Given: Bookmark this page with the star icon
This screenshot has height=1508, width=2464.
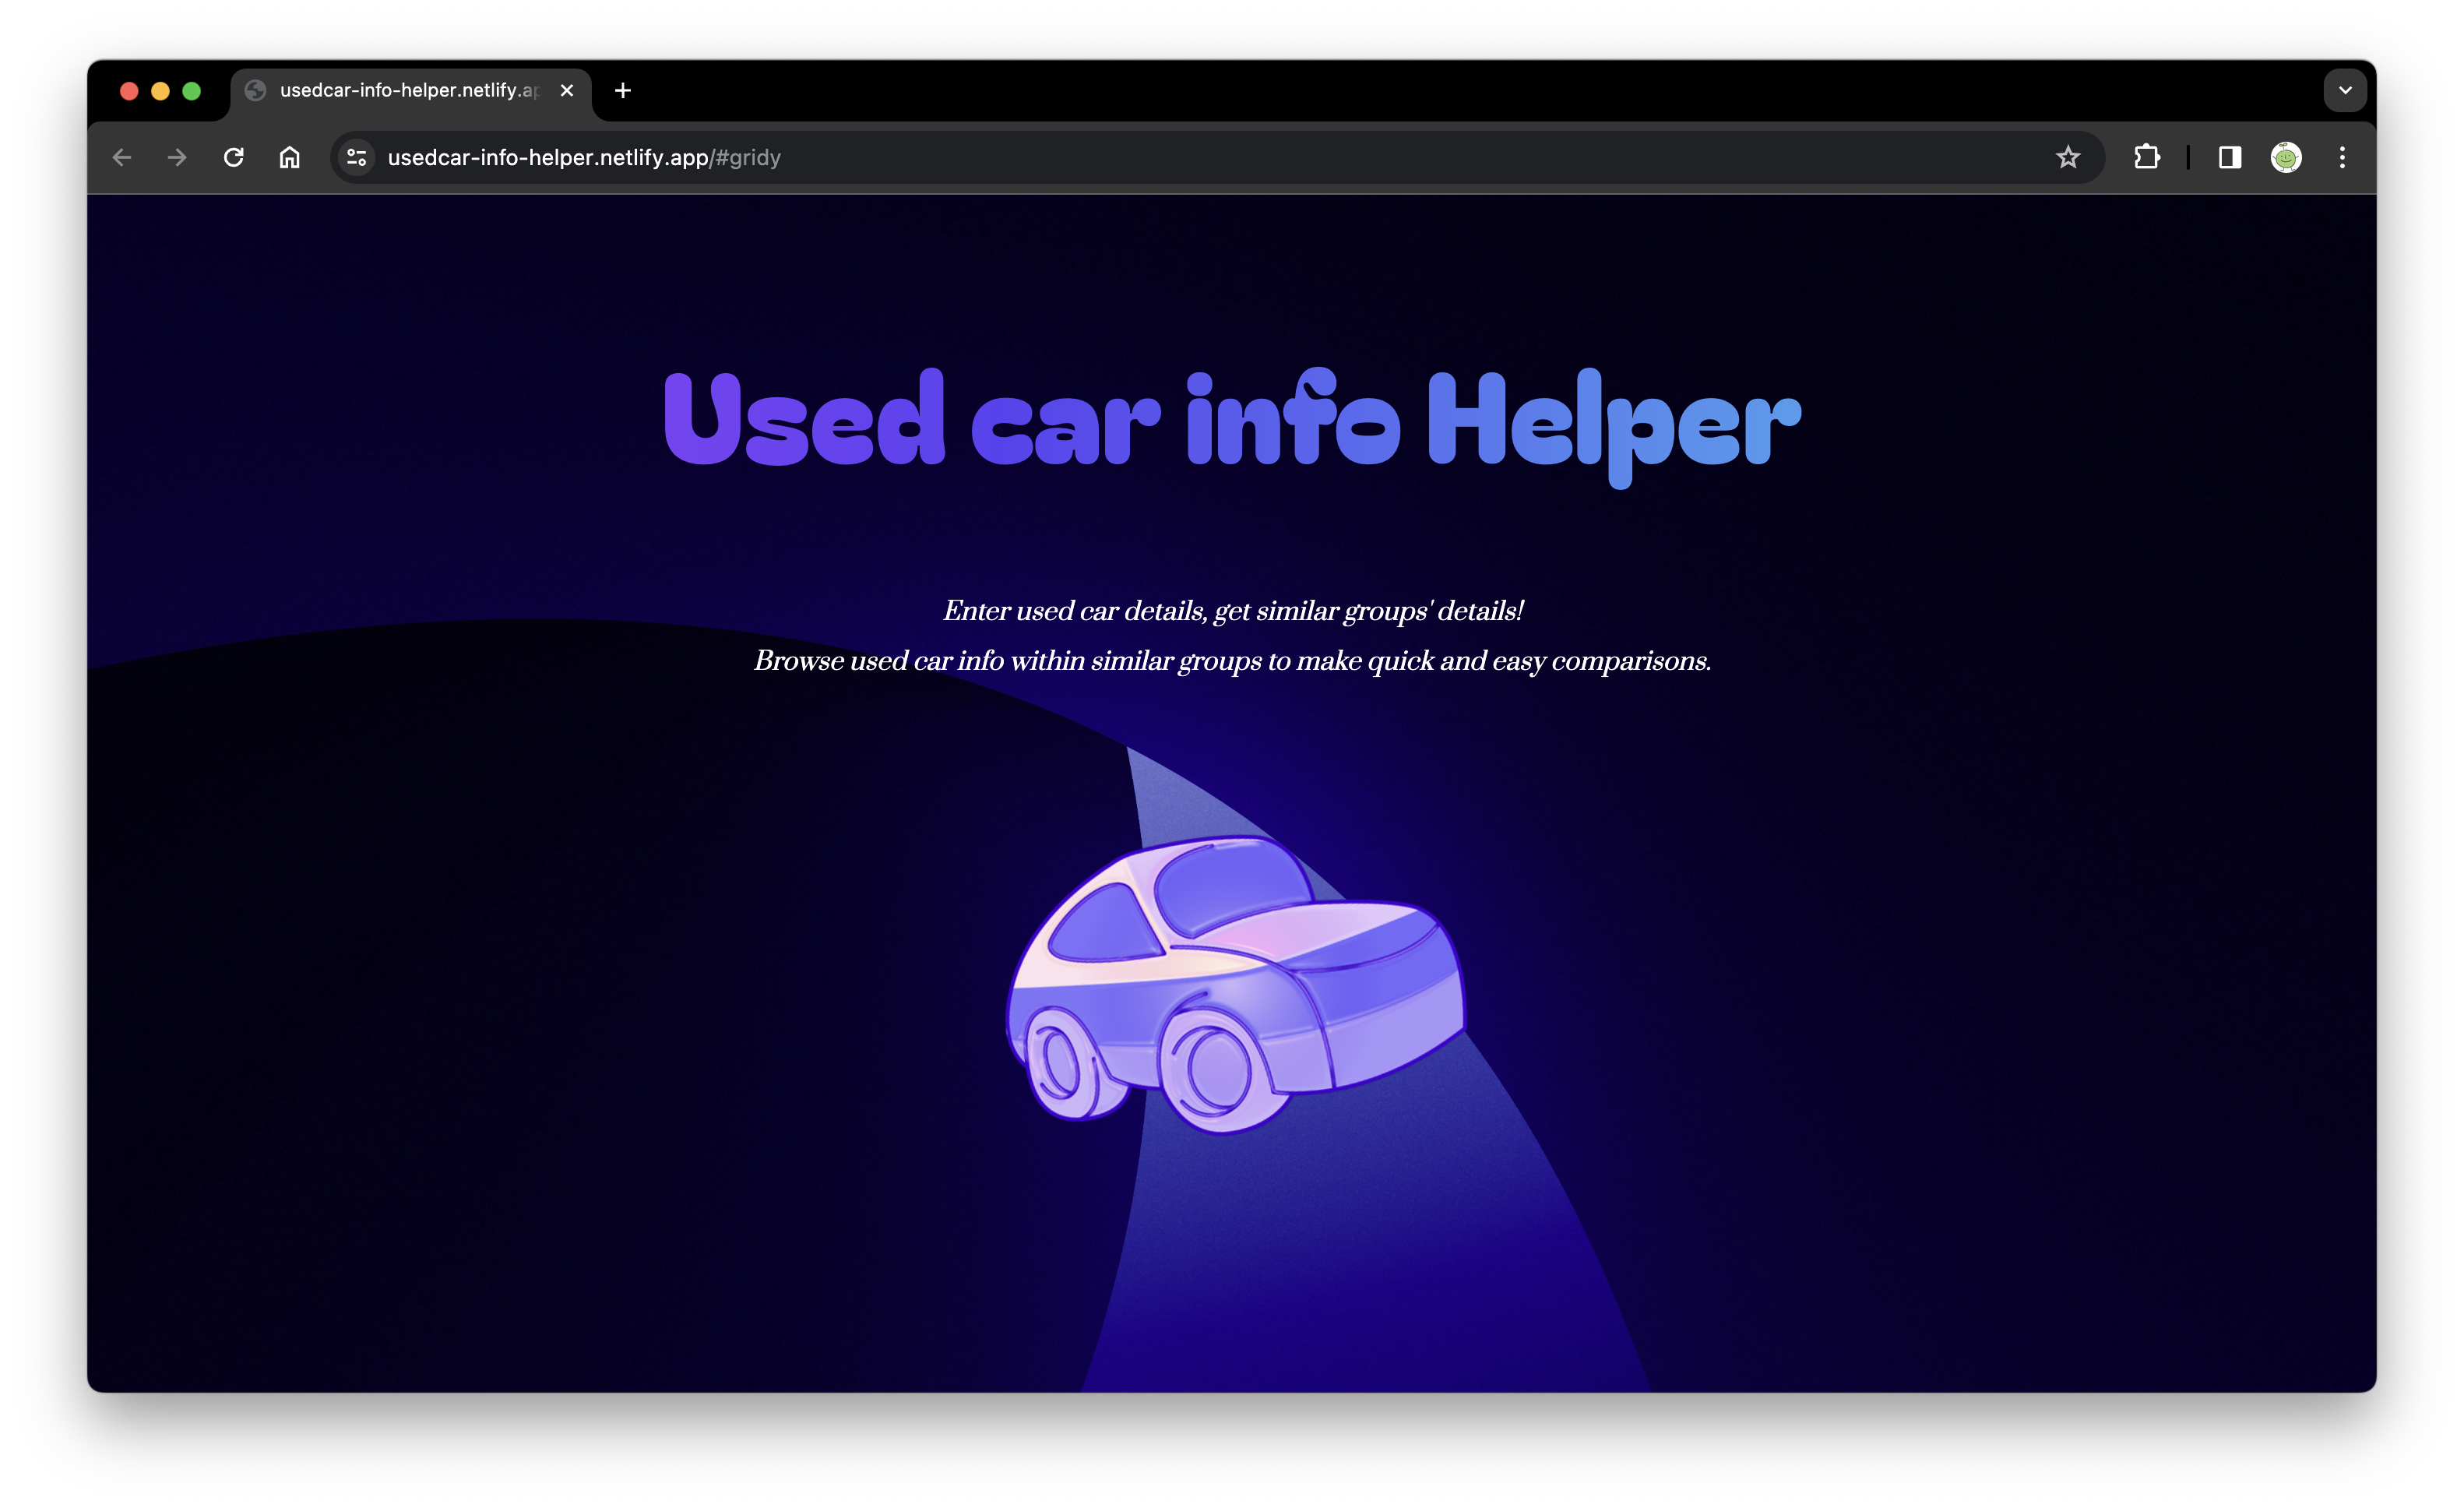Looking at the screenshot, I should (x=2068, y=157).
